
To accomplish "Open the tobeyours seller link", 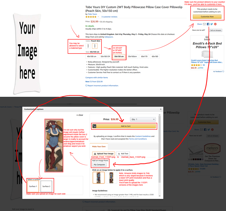I will pos(109,37).
